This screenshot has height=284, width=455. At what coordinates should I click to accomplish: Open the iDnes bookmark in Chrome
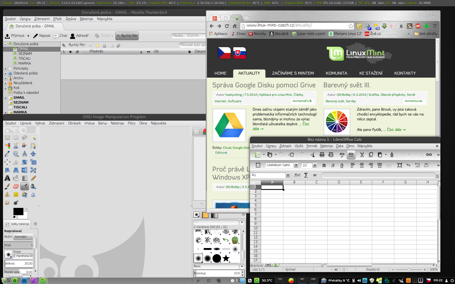tap(238, 34)
